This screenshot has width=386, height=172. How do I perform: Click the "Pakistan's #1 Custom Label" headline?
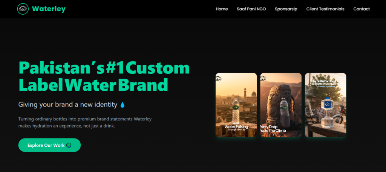click(x=104, y=76)
